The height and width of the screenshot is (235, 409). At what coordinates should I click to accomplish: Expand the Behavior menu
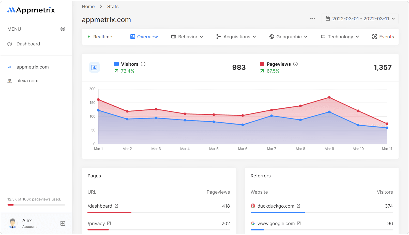[187, 37]
